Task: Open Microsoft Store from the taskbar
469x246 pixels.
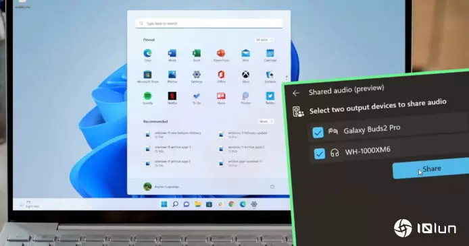Action: coord(209,204)
